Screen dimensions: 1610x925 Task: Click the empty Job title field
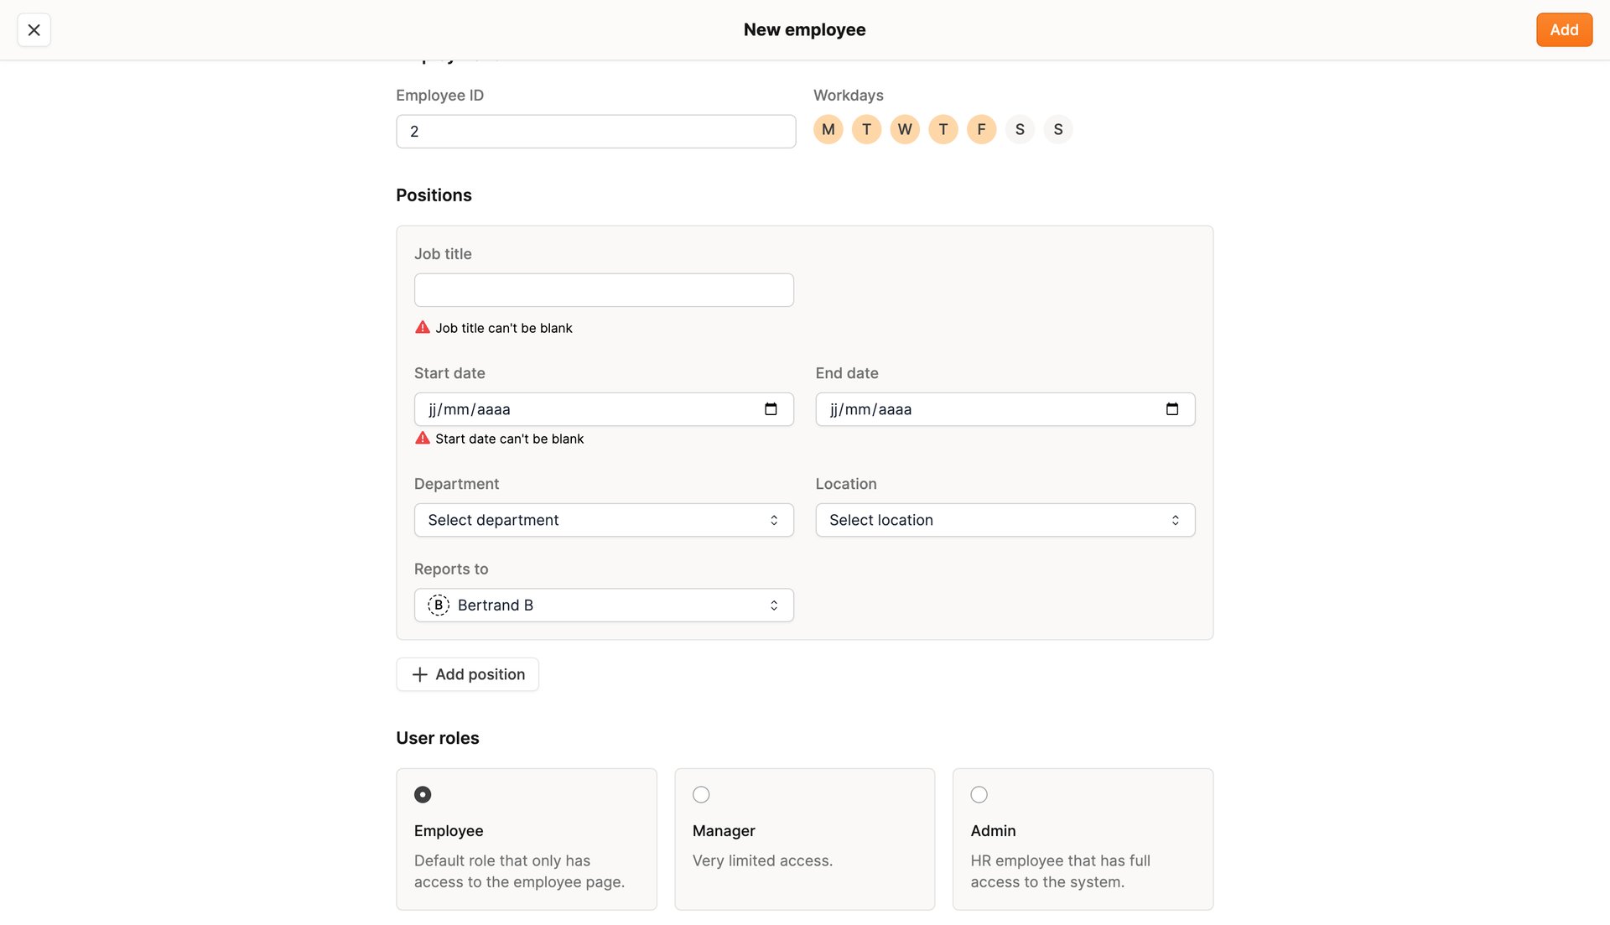(603, 289)
